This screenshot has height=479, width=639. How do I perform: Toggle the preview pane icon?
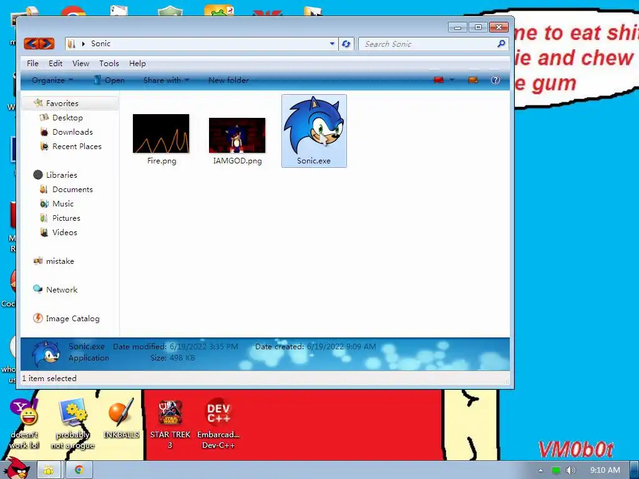[473, 80]
